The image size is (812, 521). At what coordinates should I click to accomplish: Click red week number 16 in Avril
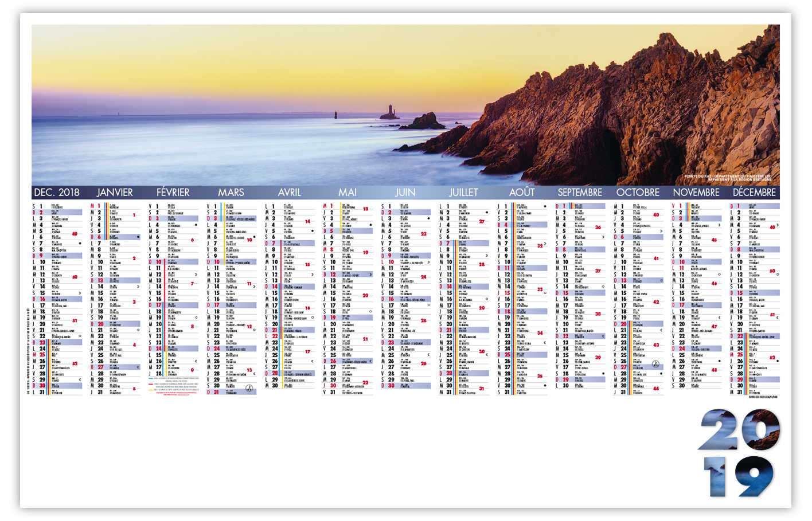pyautogui.click(x=308, y=308)
